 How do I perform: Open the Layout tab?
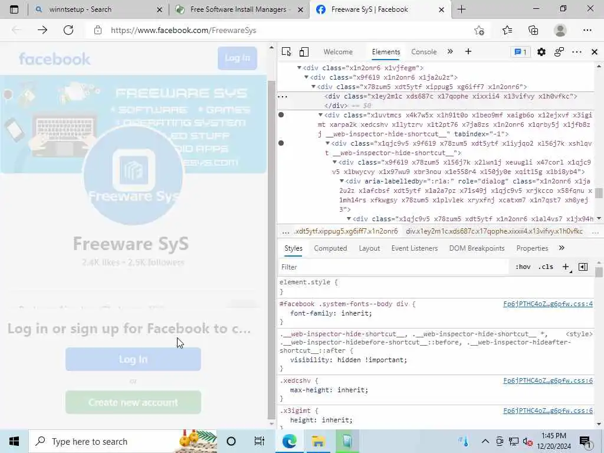pos(369,248)
